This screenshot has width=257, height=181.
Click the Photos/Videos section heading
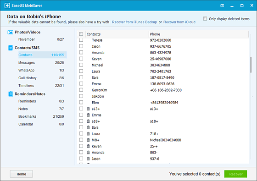click(28, 32)
